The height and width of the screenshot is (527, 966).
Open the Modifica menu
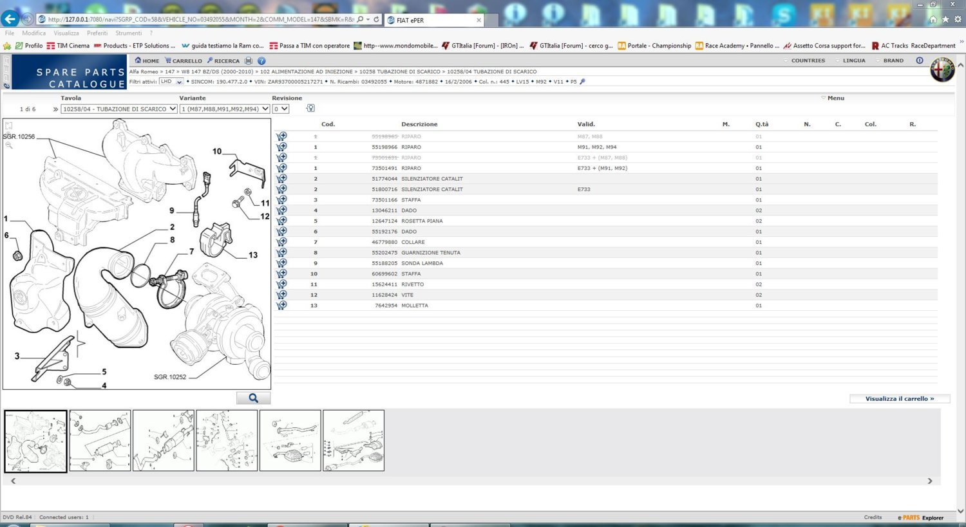point(33,33)
